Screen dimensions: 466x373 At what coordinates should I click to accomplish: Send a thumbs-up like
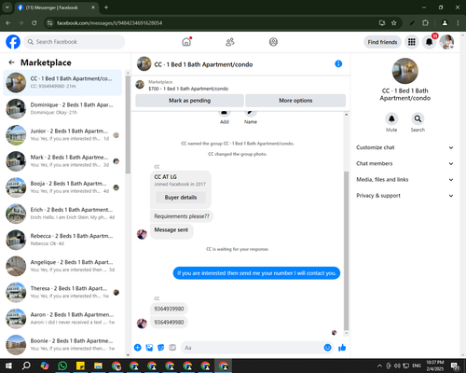[342, 348]
